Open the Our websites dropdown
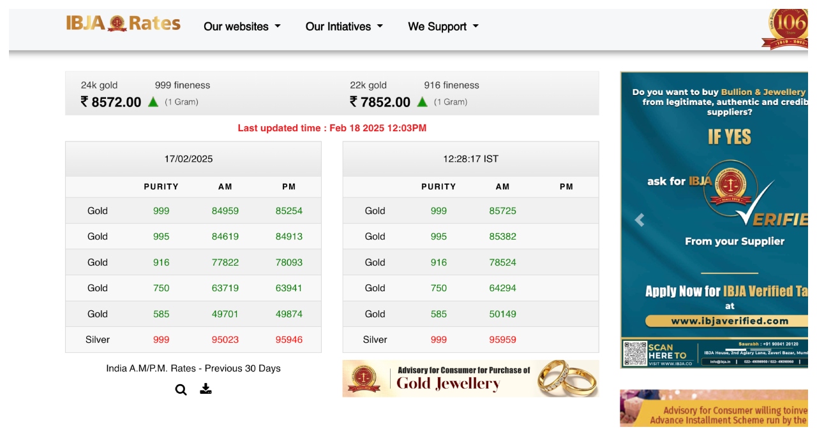Screen dimensions: 817x446 pyautogui.click(x=242, y=27)
